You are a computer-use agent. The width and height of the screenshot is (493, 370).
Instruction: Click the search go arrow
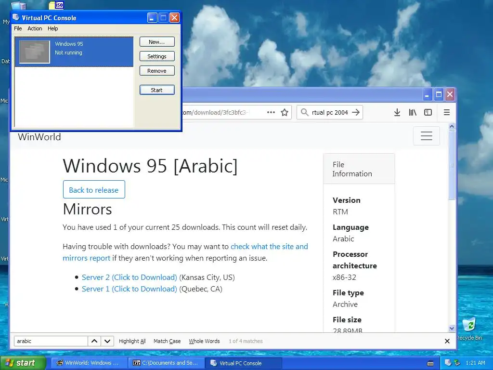[356, 112]
